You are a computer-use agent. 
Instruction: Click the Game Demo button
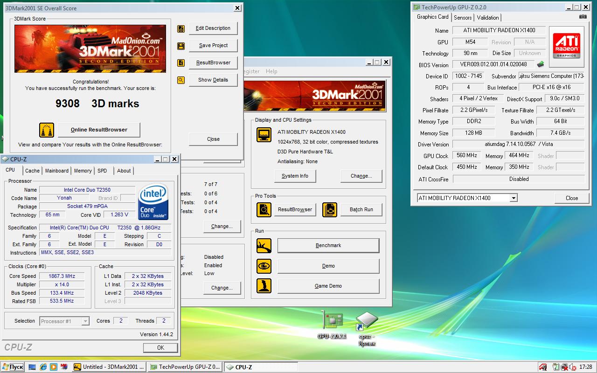coord(328,286)
